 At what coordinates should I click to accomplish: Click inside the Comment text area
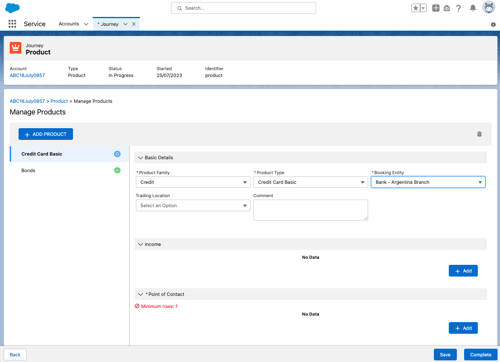(x=310, y=210)
